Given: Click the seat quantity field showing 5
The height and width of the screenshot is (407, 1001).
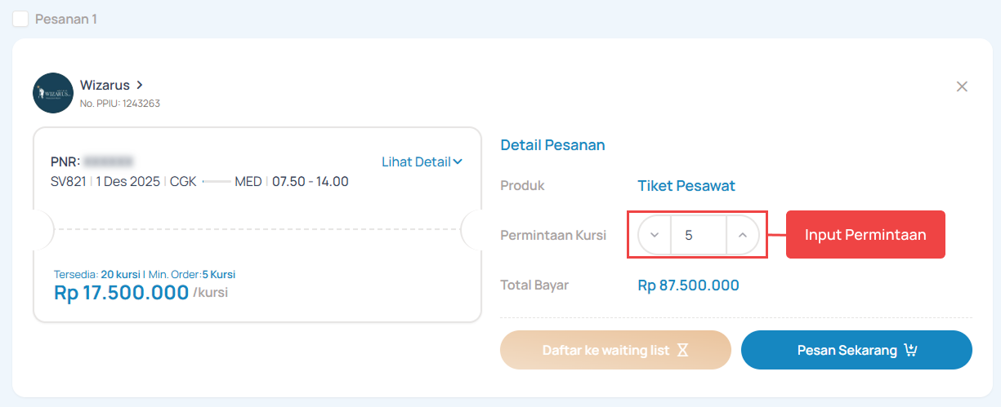Looking at the screenshot, I should coord(698,235).
